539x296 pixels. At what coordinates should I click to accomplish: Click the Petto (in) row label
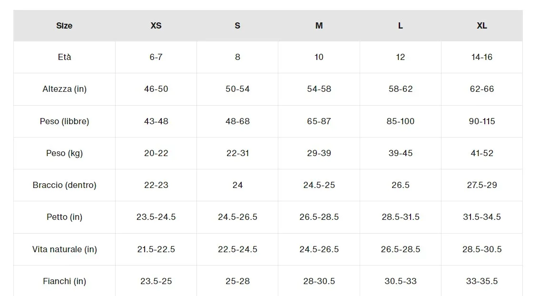pyautogui.click(x=64, y=217)
